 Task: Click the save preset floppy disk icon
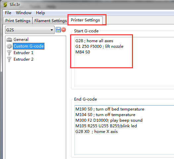coord(58,30)
